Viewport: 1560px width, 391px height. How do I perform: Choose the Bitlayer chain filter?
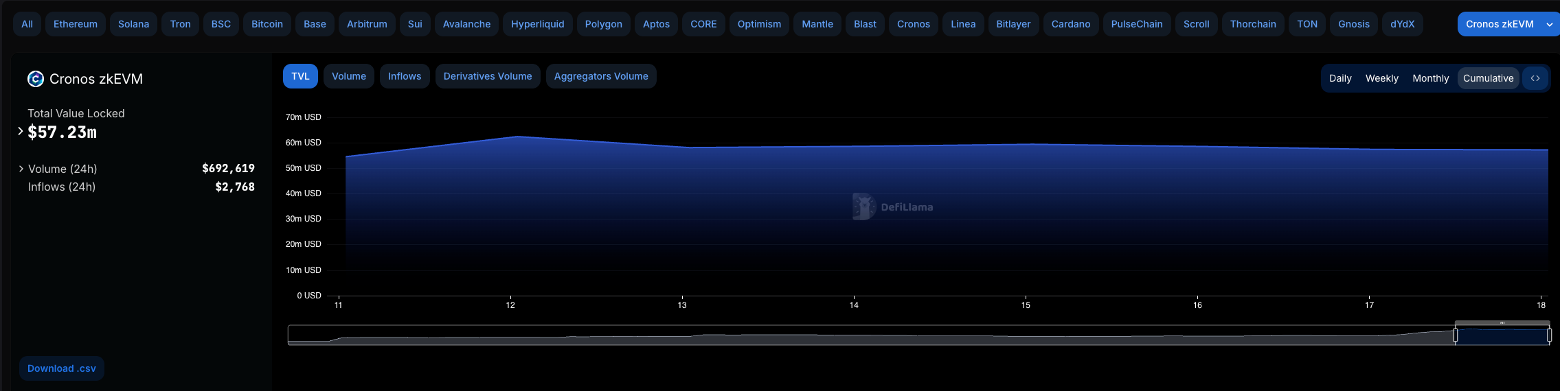click(1013, 24)
